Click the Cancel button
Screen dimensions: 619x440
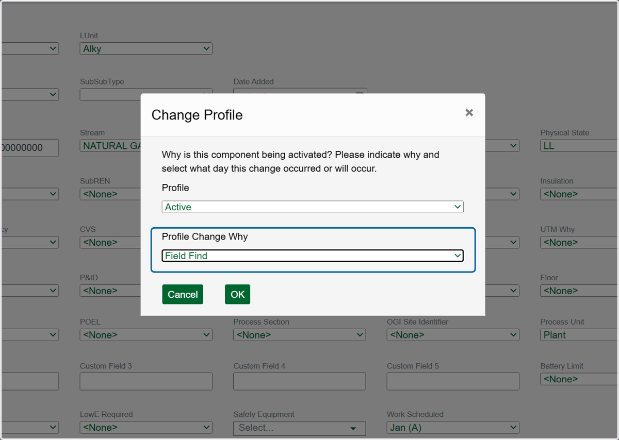pyautogui.click(x=183, y=294)
